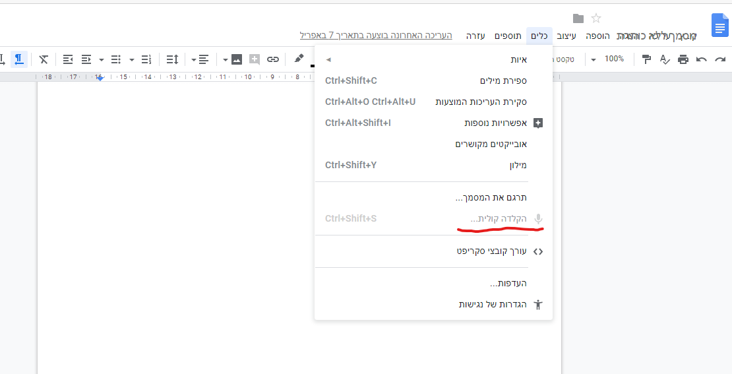Star this document
The width and height of the screenshot is (732, 374).
596,18
